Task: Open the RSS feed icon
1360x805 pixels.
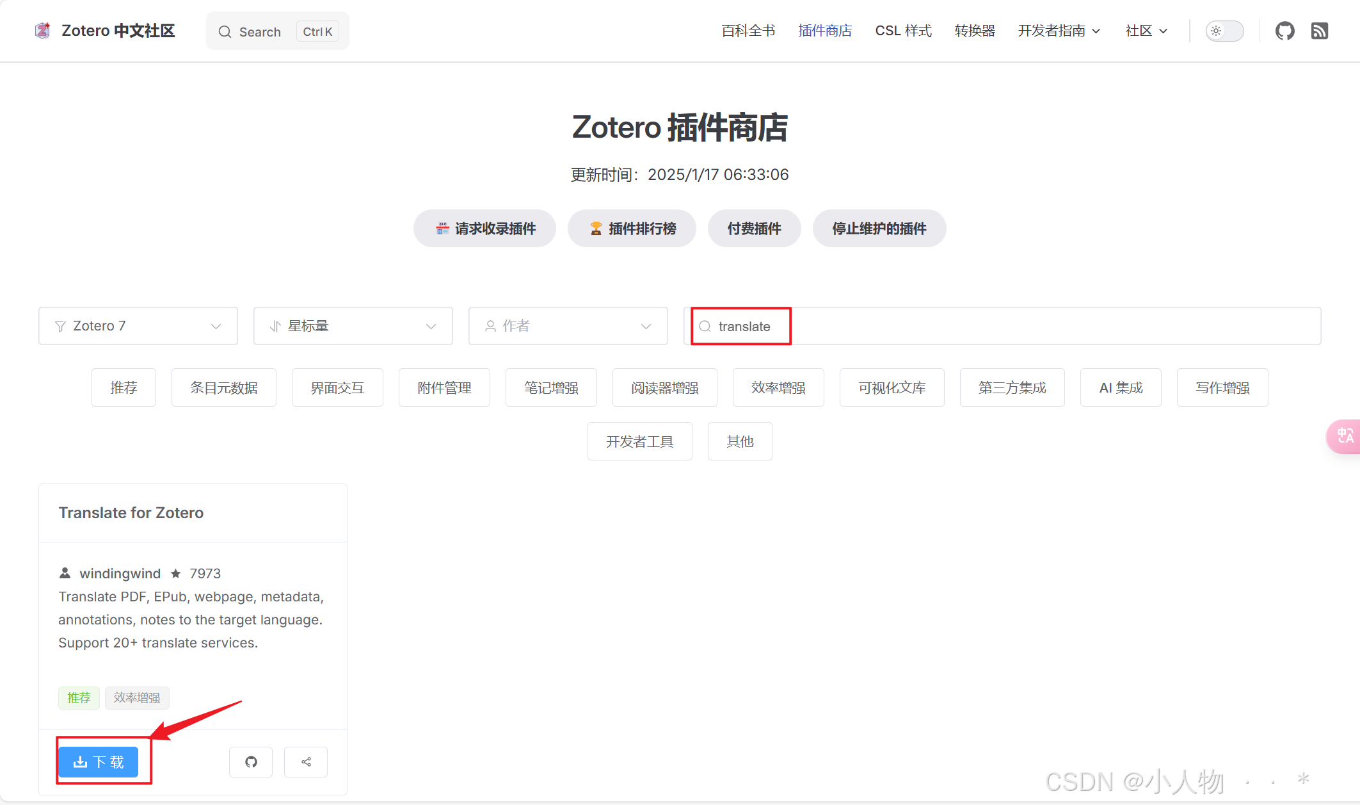Action: [x=1320, y=31]
